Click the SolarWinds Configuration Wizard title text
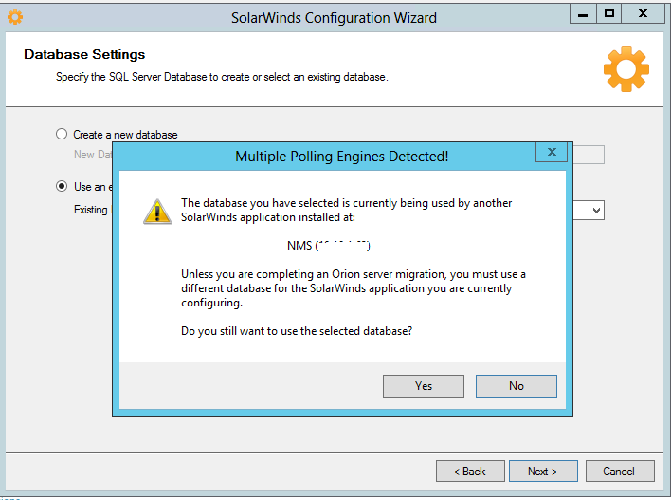The height and width of the screenshot is (500, 671). click(334, 18)
